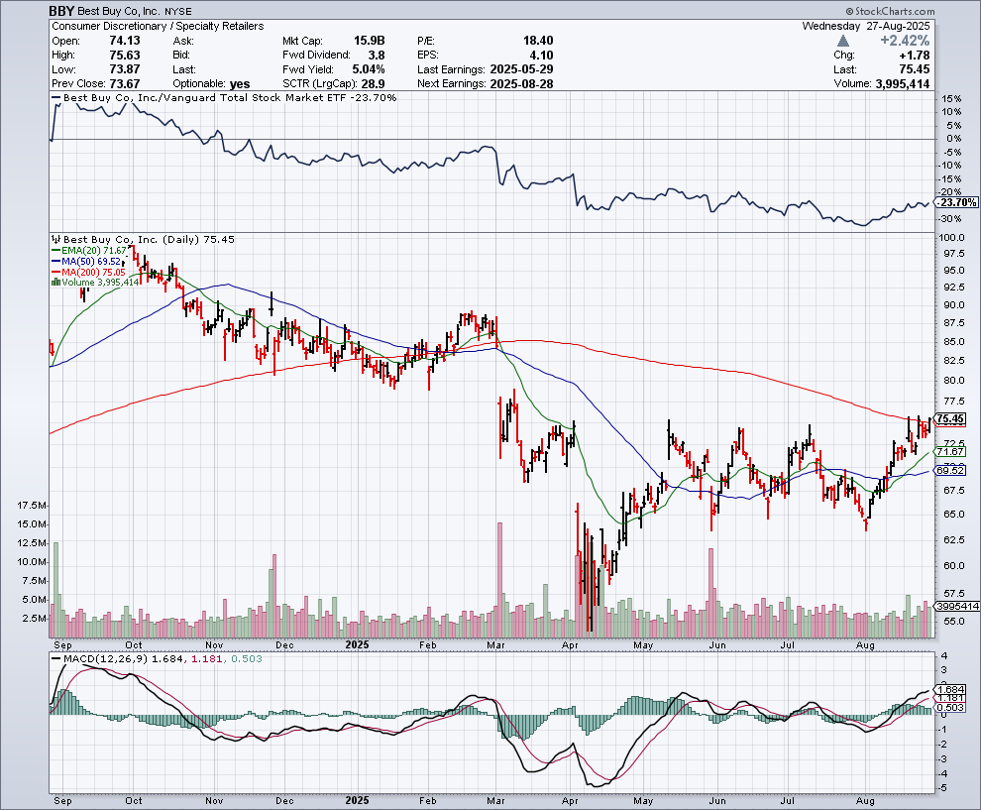Click the blue 69.52 axis tag
The width and height of the screenshot is (981, 810).
[950, 470]
